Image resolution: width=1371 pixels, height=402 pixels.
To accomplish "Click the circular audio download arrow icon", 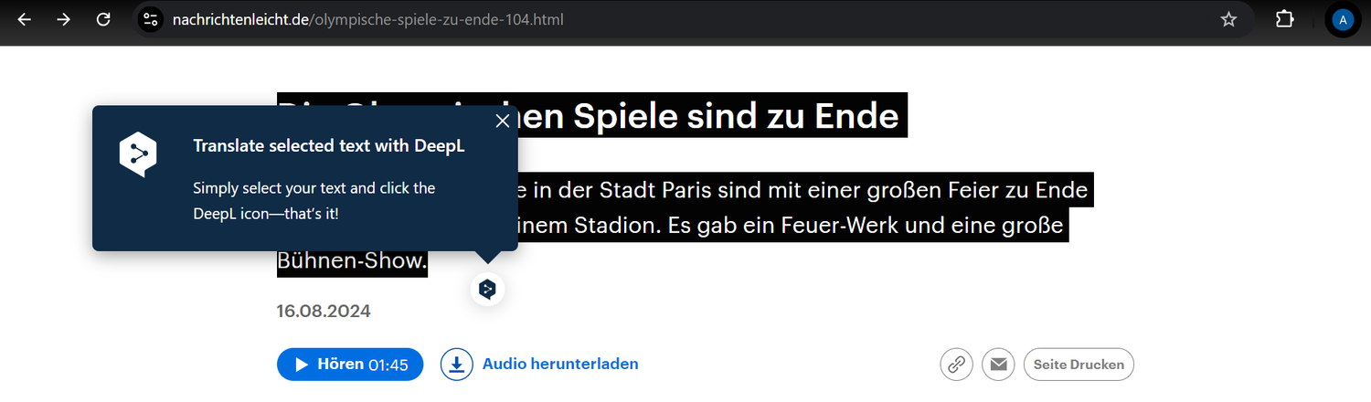I will point(457,365).
